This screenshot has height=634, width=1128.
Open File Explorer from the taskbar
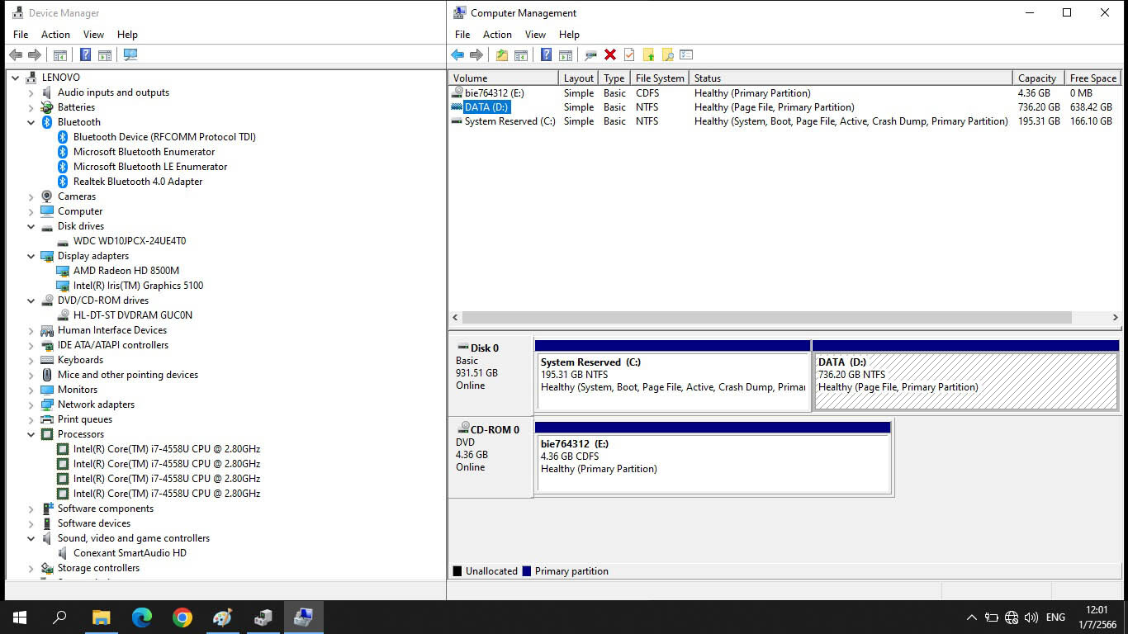pos(101,617)
